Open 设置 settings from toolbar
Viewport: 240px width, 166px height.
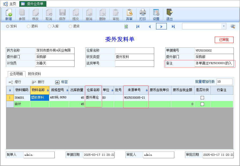[156, 13]
